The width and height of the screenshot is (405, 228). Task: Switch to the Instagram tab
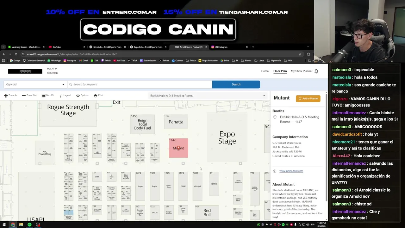(229, 47)
